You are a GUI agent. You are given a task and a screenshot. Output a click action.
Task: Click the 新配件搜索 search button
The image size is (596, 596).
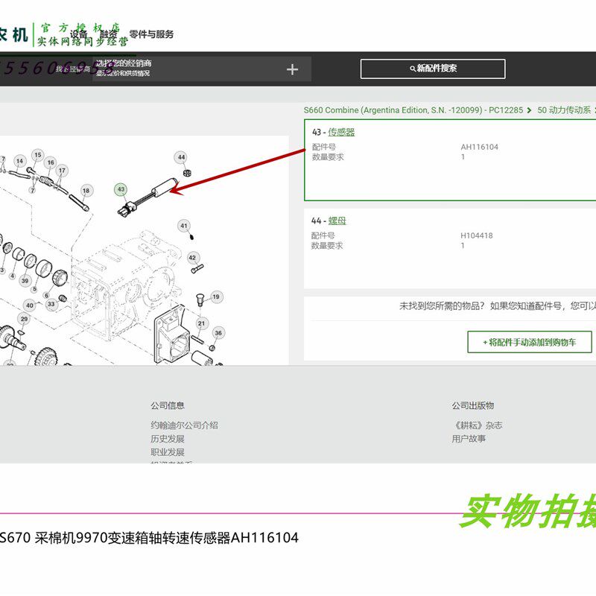click(x=433, y=69)
